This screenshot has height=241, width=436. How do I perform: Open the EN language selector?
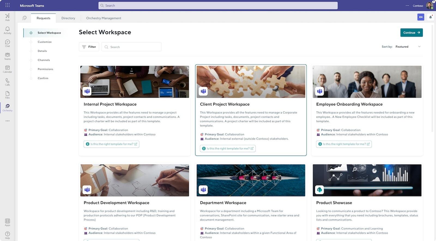point(420,17)
